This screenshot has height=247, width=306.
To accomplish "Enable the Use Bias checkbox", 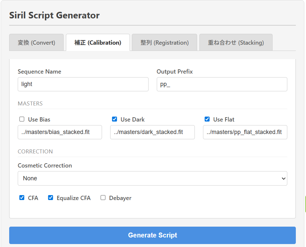I will (x=22, y=119).
